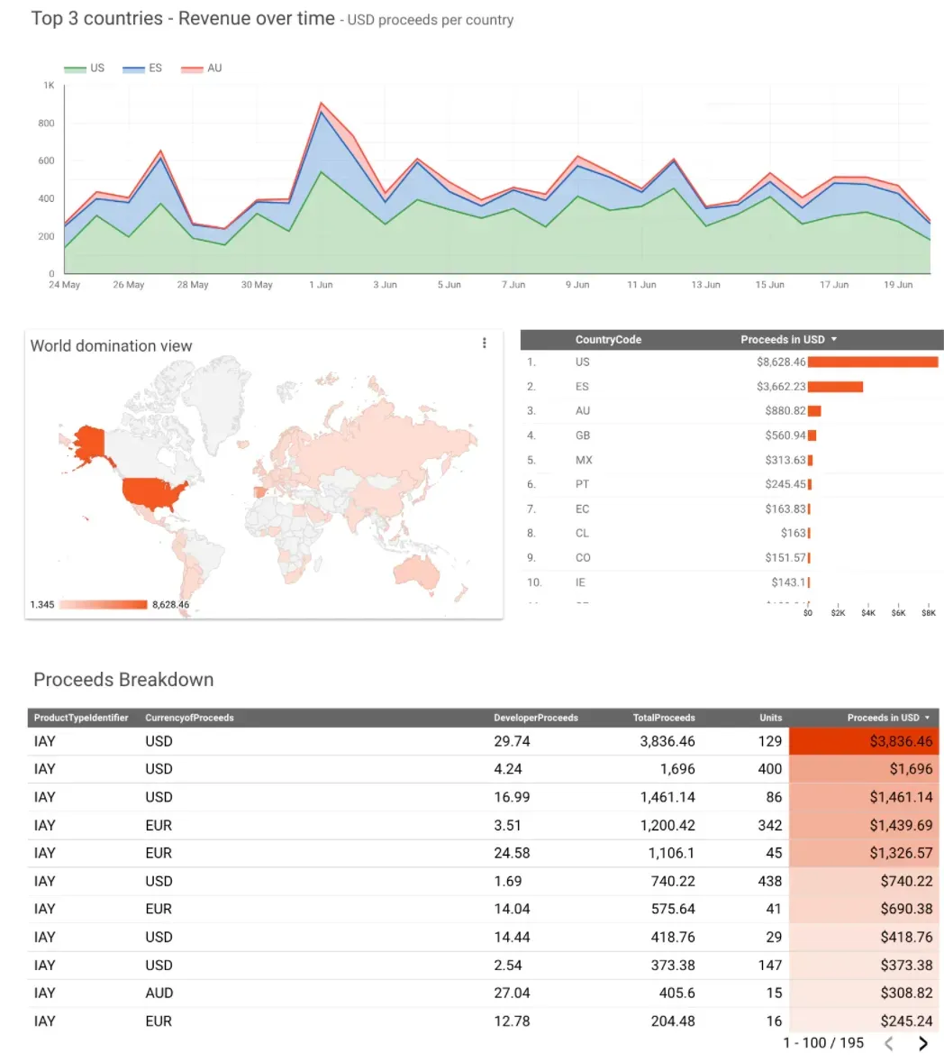Viewport: 944px width, 1063px height.
Task: Click the $418.76 proceeds cell
Action: [x=864, y=937]
